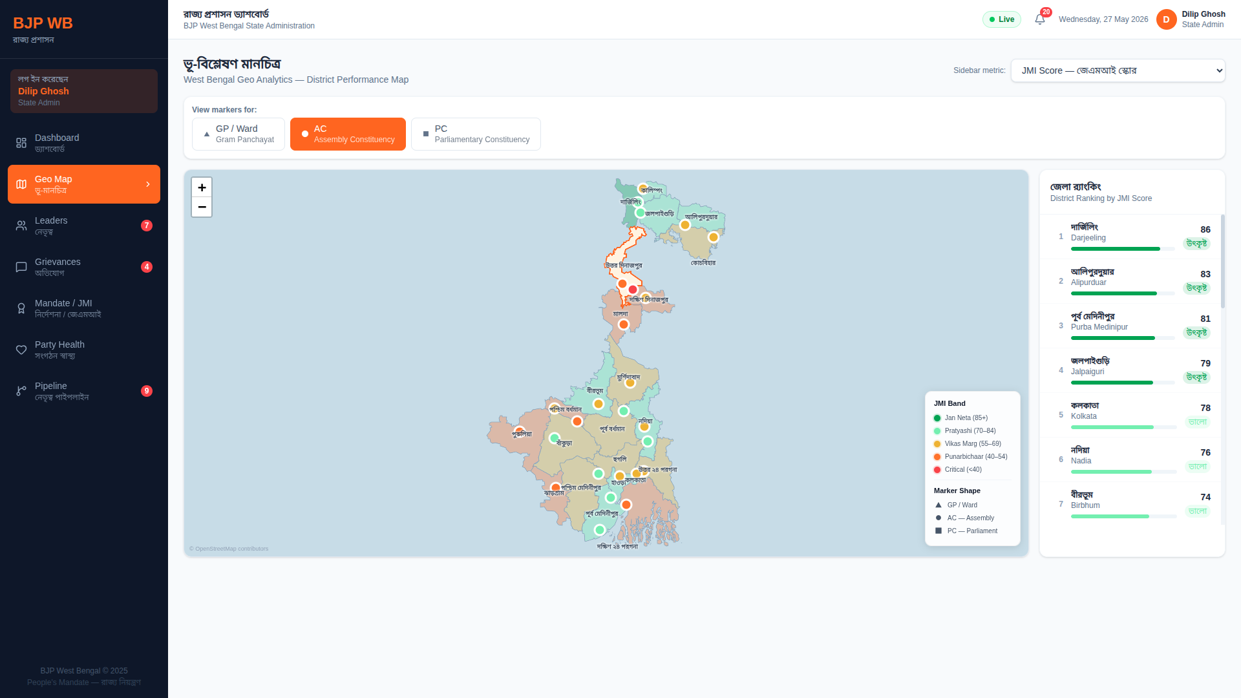Select the orange marker in South 24 Parganas
The height and width of the screenshot is (698, 1241).
click(626, 505)
